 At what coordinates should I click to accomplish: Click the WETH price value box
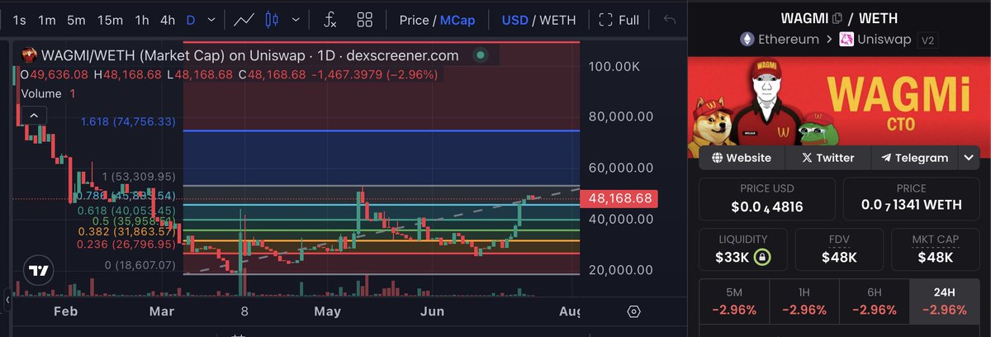pos(912,197)
